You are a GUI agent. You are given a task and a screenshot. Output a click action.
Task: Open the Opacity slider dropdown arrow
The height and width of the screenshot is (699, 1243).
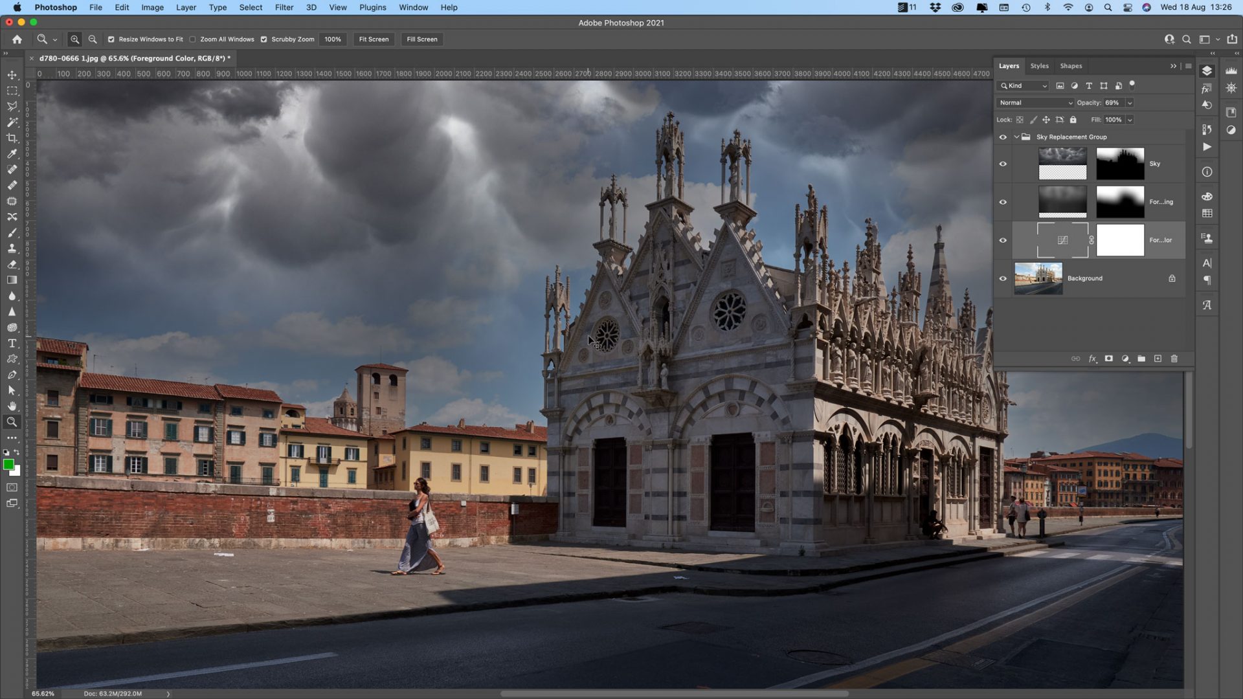tap(1130, 103)
